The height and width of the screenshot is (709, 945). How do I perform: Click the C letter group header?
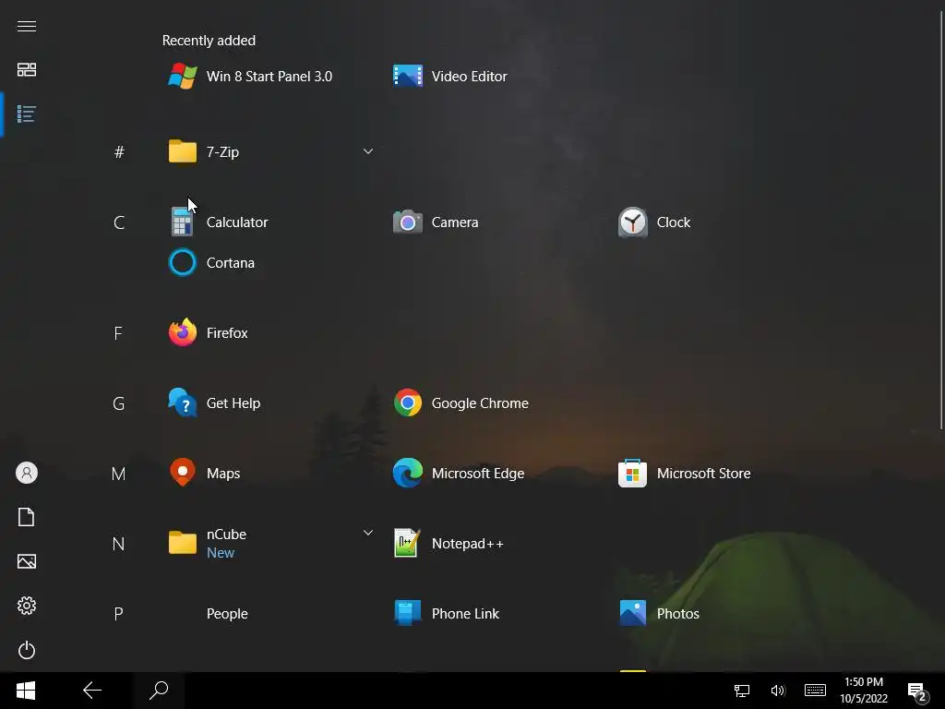click(119, 222)
